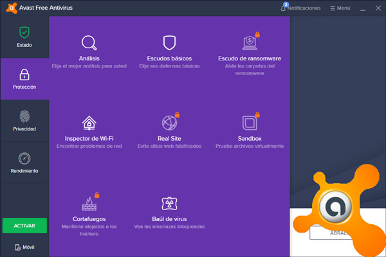Open the Escudos básicos shield icon
Image resolution: width=386 pixels, height=257 pixels.
(169, 43)
